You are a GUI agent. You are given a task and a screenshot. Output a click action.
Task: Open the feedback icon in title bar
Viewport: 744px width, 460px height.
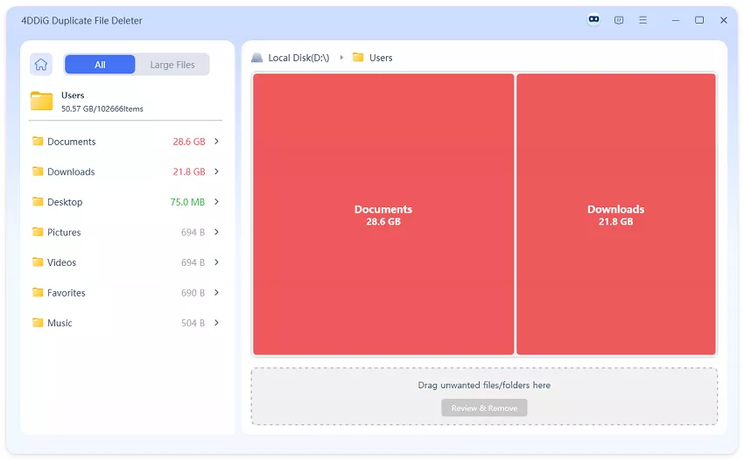coord(619,20)
